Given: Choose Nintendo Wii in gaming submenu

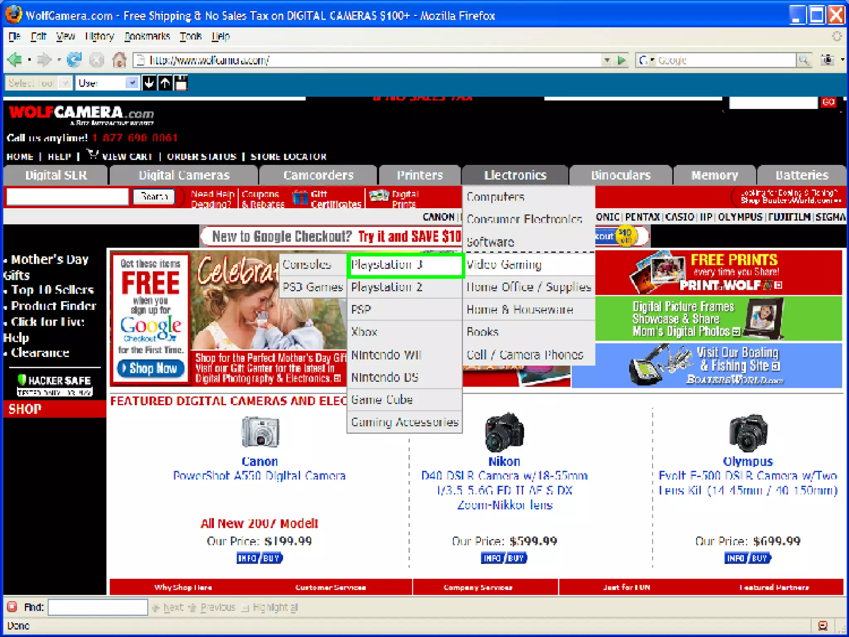Looking at the screenshot, I should (x=386, y=355).
